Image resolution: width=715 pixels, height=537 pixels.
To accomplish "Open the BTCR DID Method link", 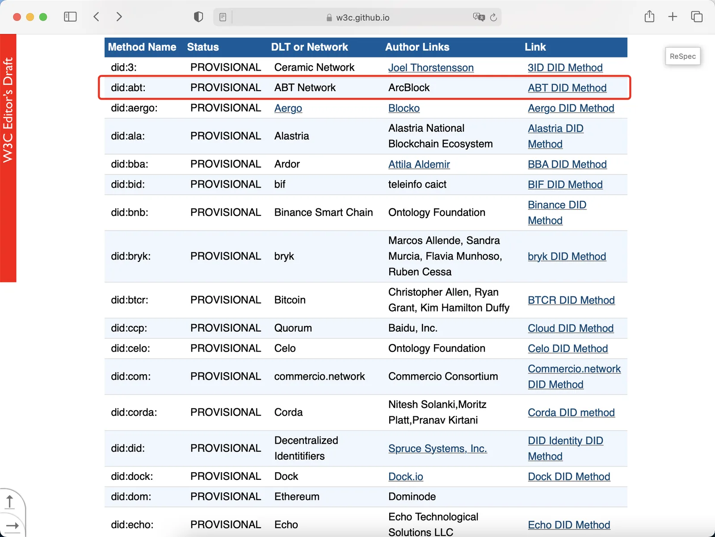I will 571,300.
